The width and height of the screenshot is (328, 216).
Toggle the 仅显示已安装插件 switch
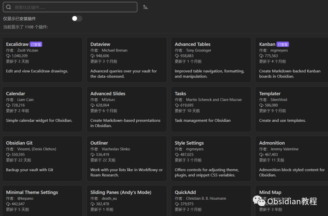pos(77,18)
